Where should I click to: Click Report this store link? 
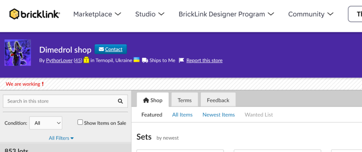pyautogui.click(x=204, y=60)
